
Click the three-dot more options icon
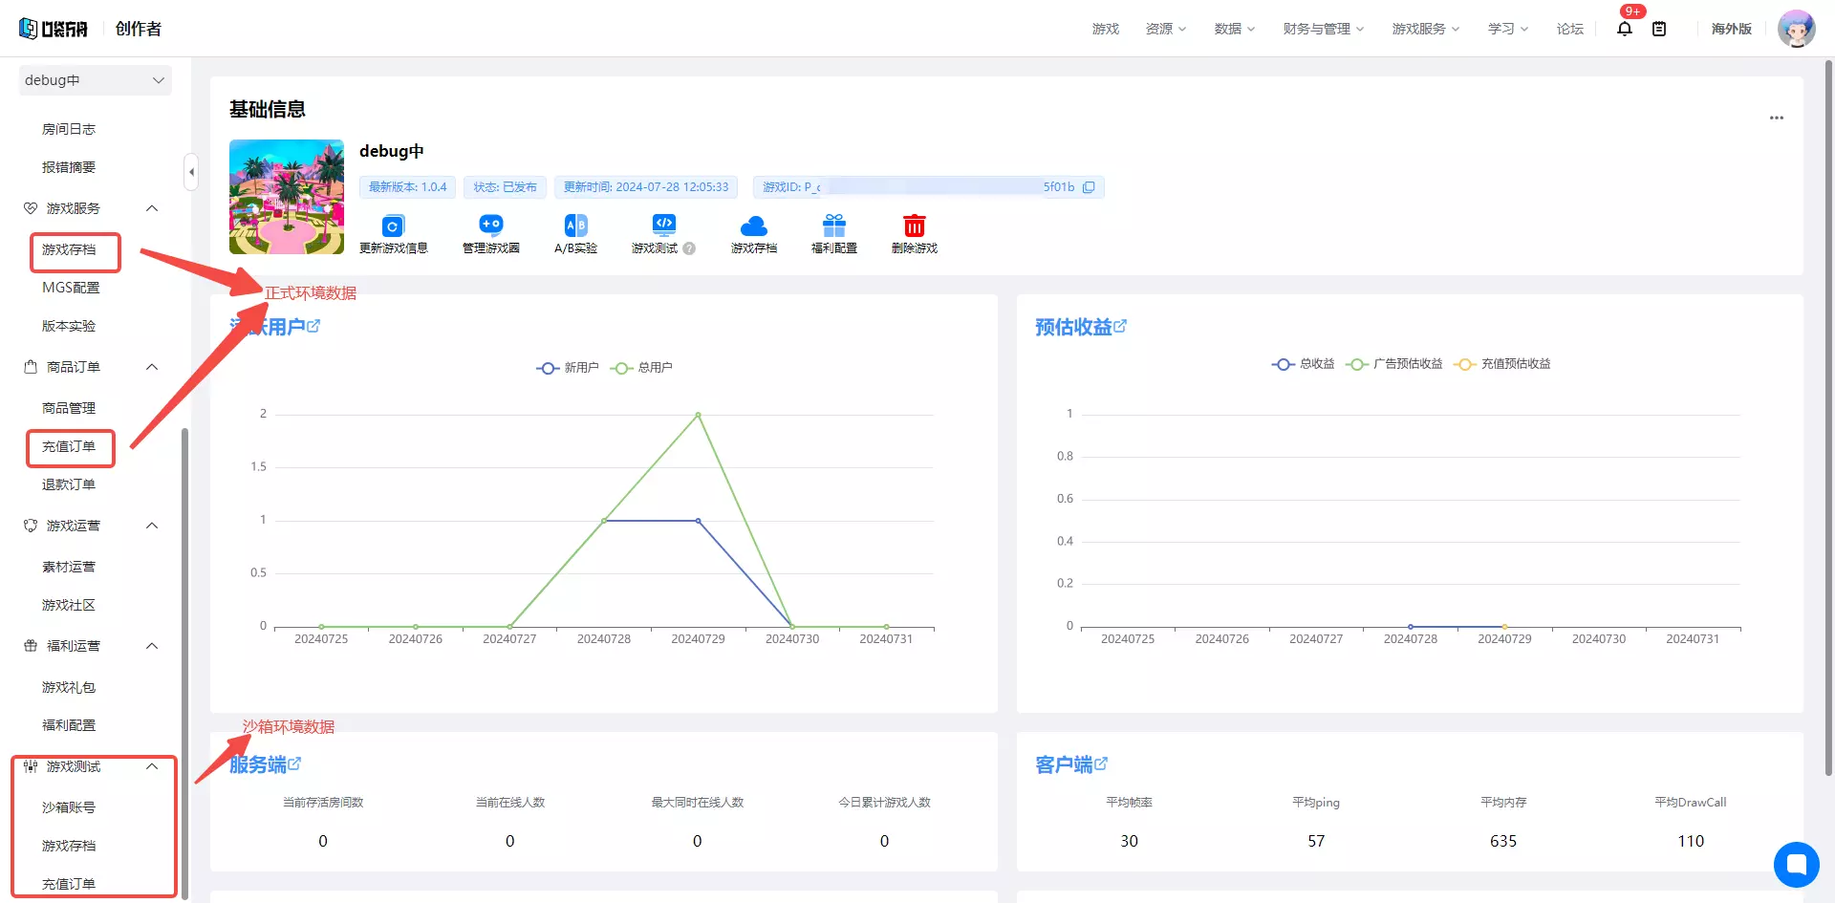pos(1777,118)
